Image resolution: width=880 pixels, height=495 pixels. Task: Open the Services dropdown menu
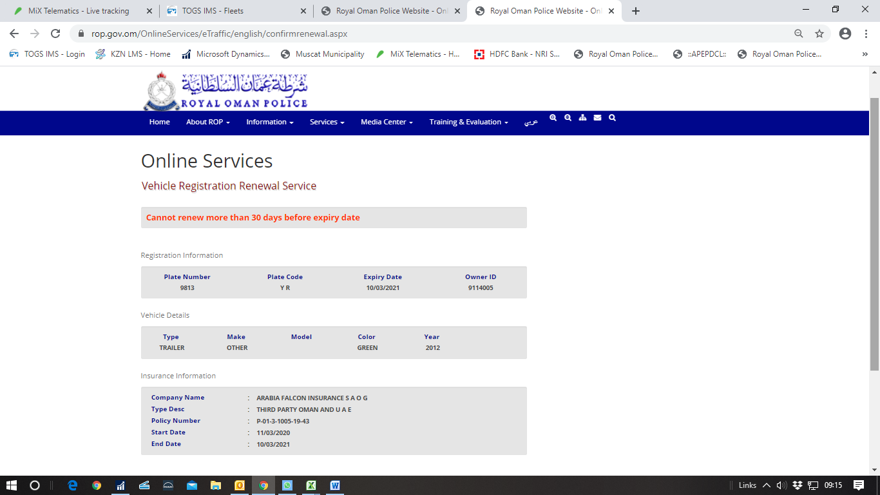tap(327, 122)
